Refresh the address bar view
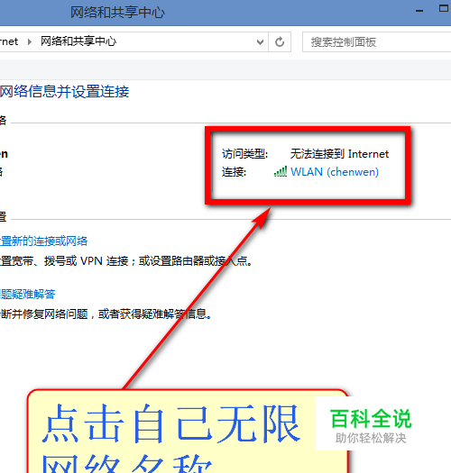451x473 pixels. [x=280, y=42]
